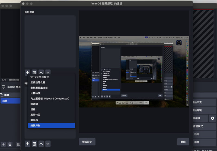Move effect filter down with bottom arrow

click(x=48, y=144)
